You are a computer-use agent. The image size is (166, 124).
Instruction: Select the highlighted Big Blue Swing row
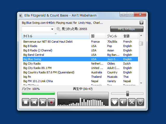point(80,59)
